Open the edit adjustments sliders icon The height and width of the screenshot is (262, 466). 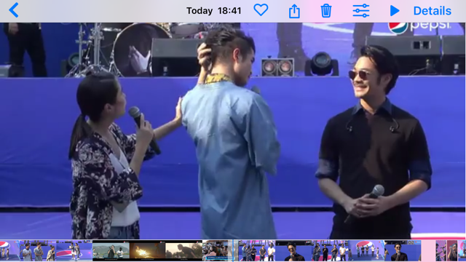click(x=361, y=11)
